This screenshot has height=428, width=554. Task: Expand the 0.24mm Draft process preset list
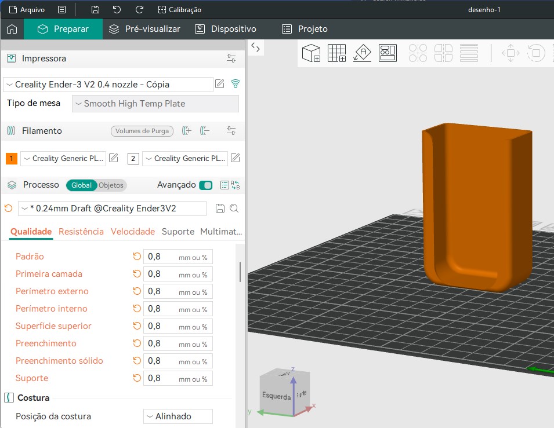click(x=112, y=208)
